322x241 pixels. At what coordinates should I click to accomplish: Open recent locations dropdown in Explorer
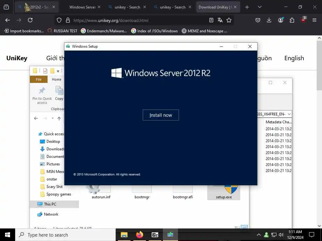coord(53,118)
